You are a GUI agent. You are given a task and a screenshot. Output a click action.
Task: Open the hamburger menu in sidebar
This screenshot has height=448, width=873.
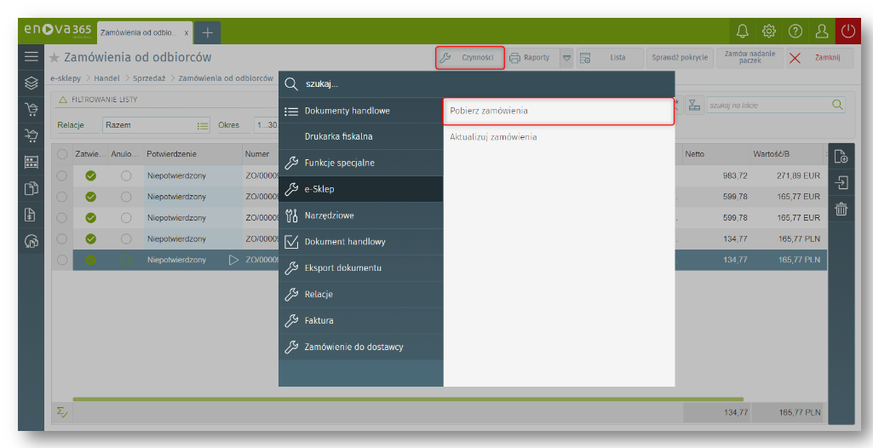pos(32,57)
